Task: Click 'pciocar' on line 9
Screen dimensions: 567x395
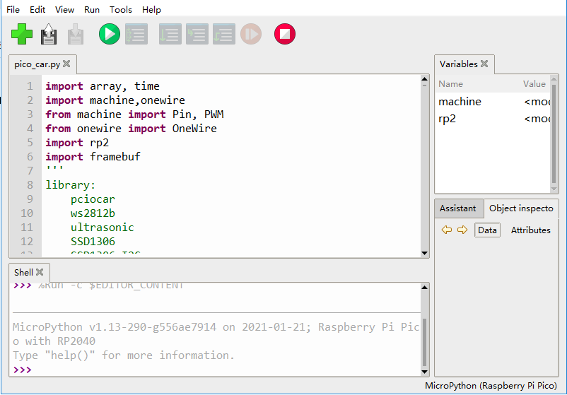Action: point(93,199)
